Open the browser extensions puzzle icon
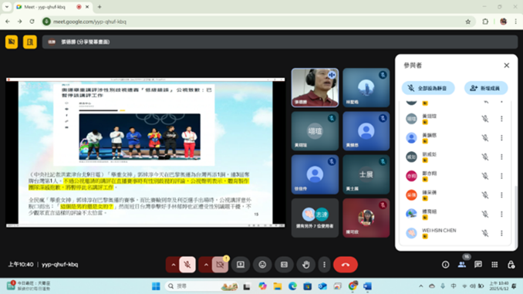The width and height of the screenshot is (523, 294). (485, 22)
